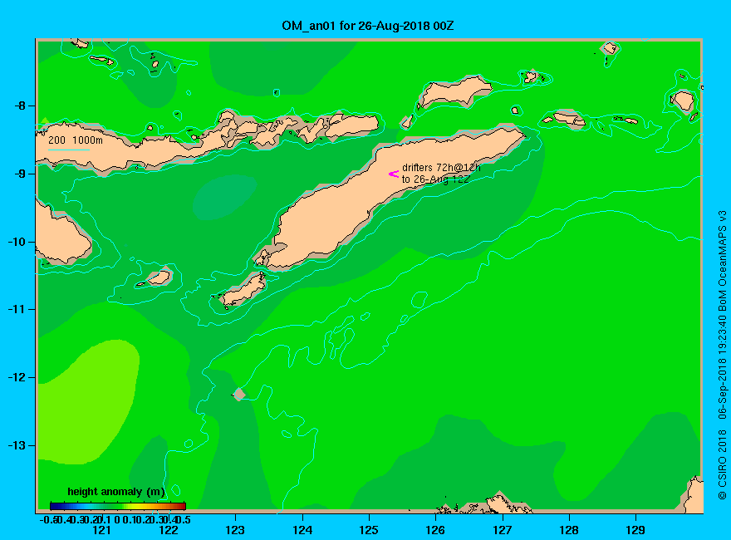Click the map title 'OM_an01 for 26-Aug-2018 00Z'

coord(367,26)
